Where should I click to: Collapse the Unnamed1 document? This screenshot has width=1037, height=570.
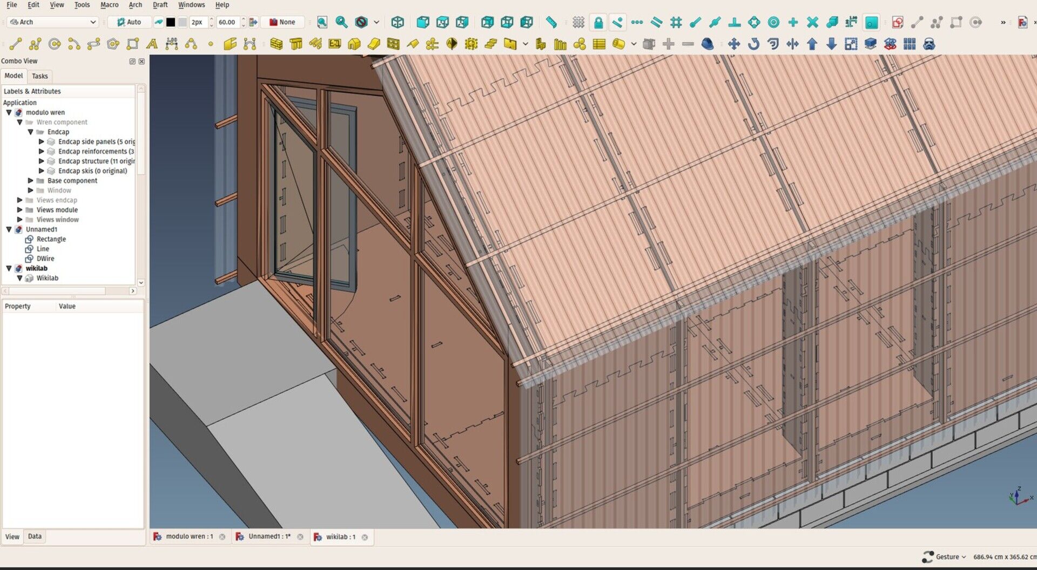coord(9,229)
